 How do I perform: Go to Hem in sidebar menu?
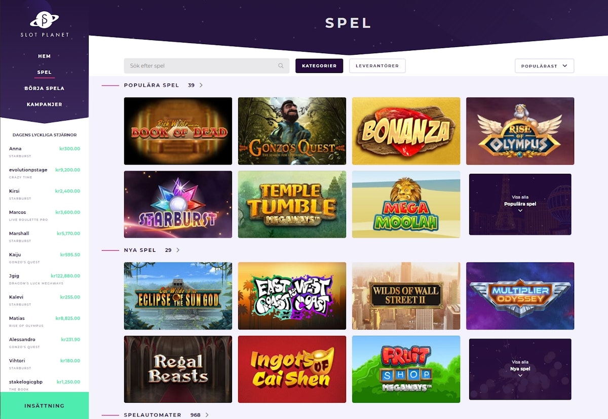click(45, 56)
